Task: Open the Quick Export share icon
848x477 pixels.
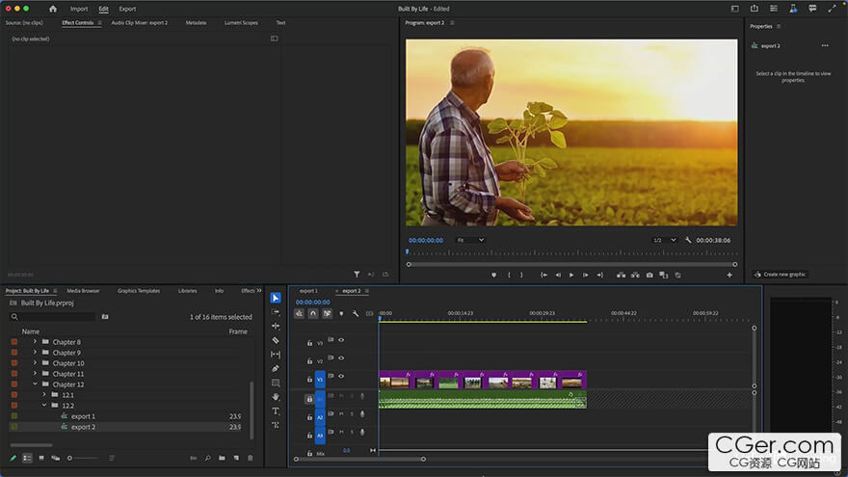Action: (x=755, y=9)
